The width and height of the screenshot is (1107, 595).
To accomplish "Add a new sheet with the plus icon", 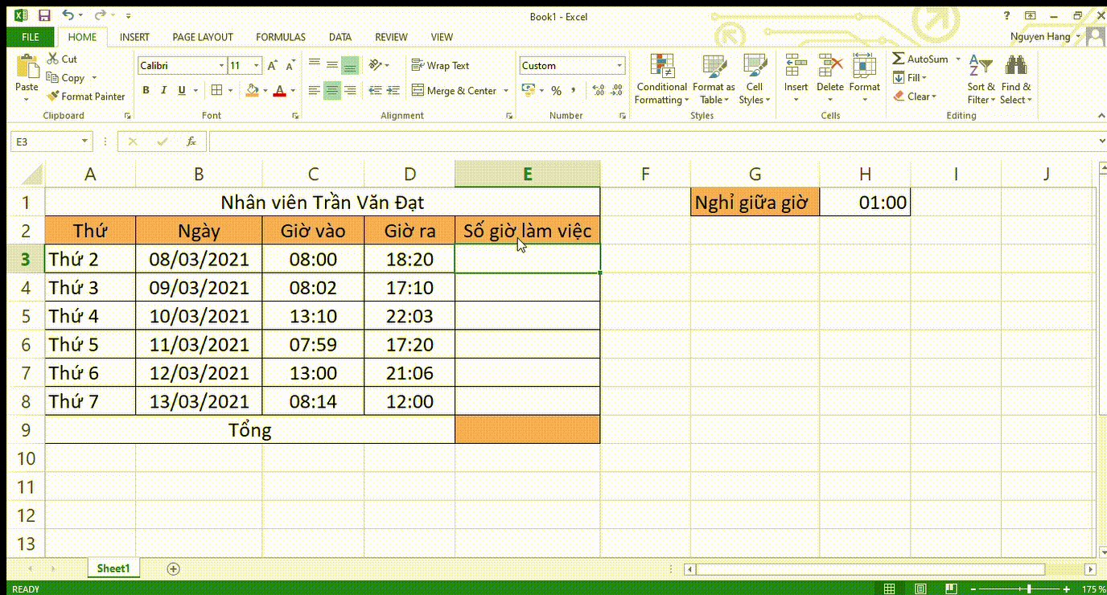I will 173,568.
